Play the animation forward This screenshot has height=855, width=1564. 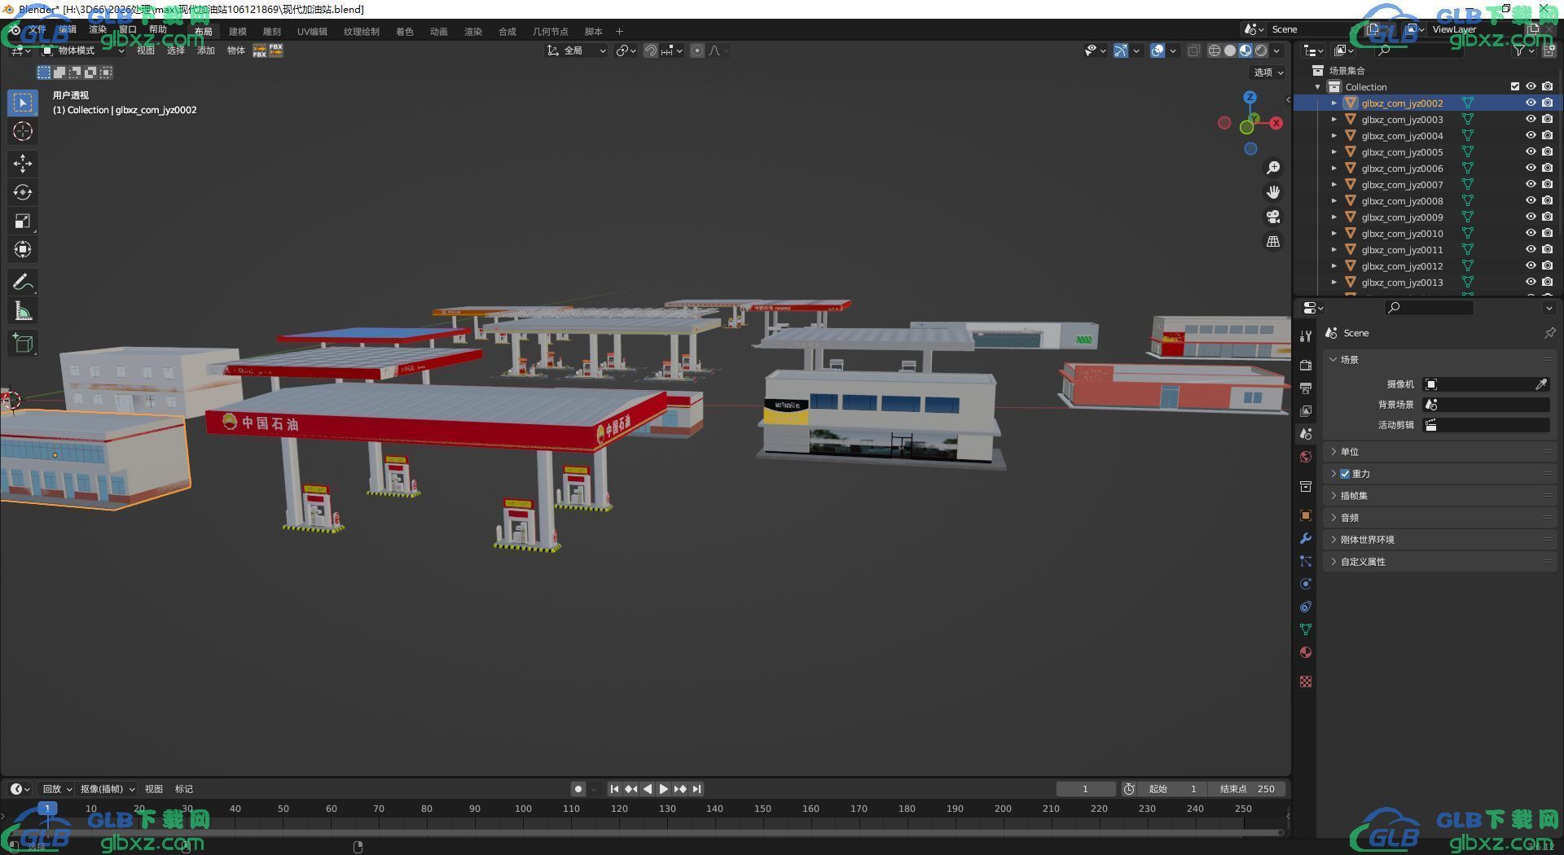[664, 789]
